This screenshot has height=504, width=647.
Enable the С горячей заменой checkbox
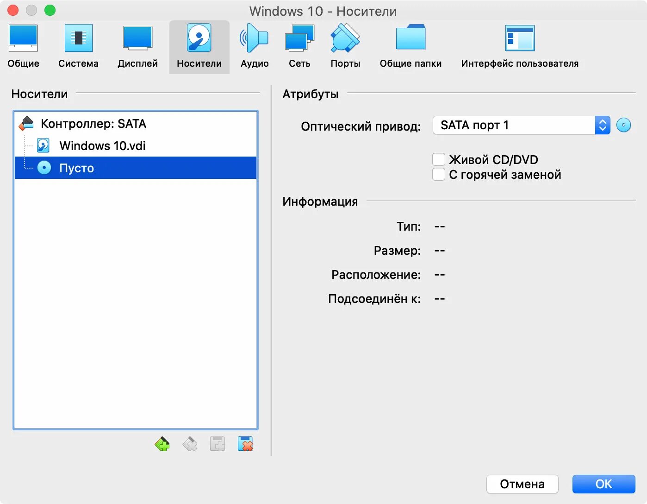coord(438,174)
